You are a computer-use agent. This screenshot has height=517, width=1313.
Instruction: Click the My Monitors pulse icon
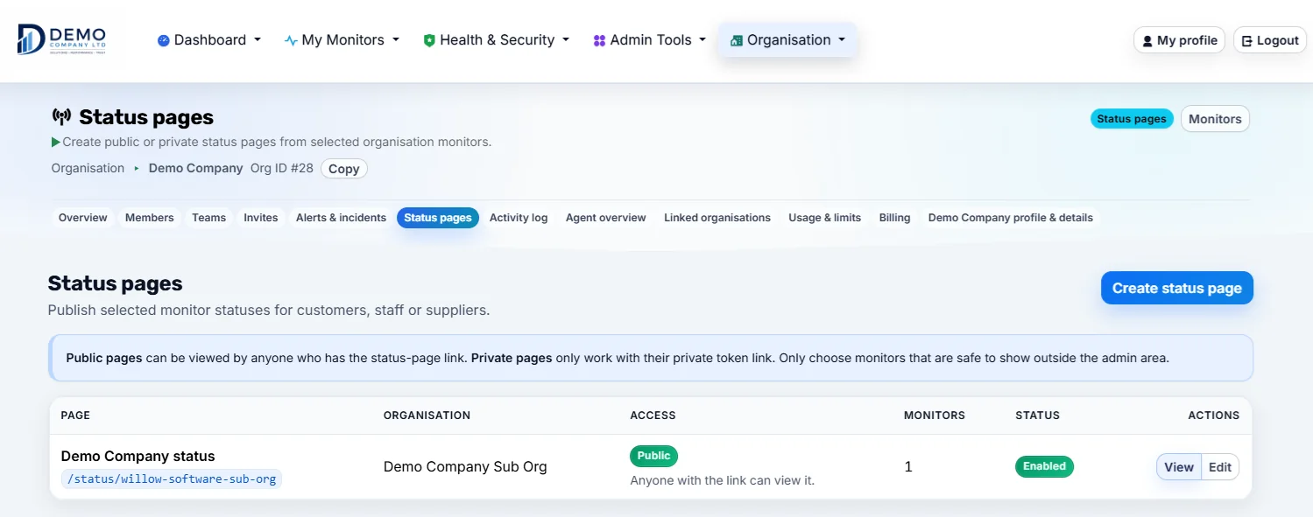(291, 40)
